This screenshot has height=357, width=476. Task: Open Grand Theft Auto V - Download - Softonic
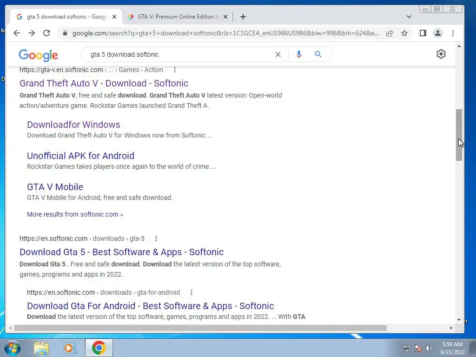click(x=104, y=83)
